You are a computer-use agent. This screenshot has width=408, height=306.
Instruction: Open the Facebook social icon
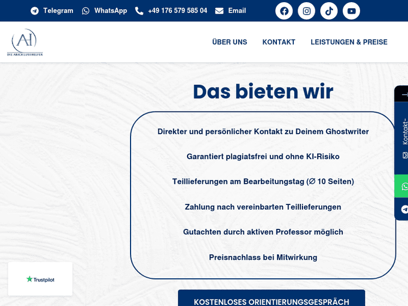(x=284, y=11)
